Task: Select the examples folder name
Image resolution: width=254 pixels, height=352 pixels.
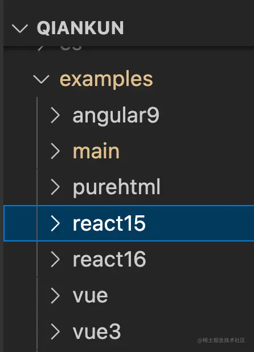Action: point(106,79)
